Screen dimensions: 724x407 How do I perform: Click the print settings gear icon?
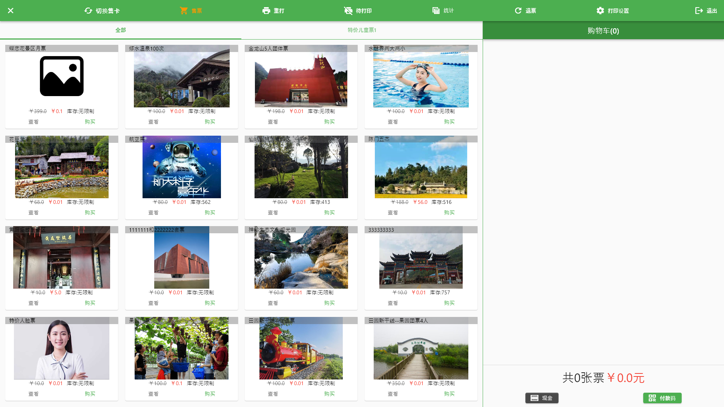point(600,11)
